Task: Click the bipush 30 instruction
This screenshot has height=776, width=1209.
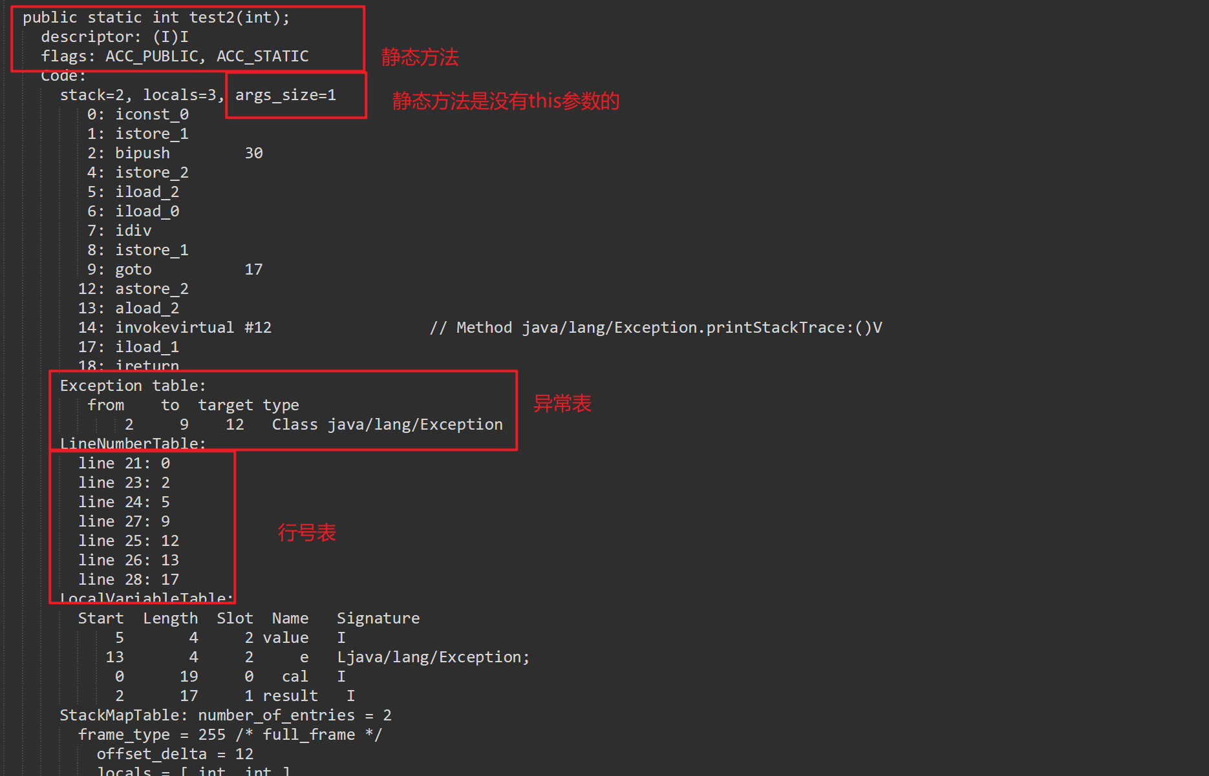Action: pos(175,153)
